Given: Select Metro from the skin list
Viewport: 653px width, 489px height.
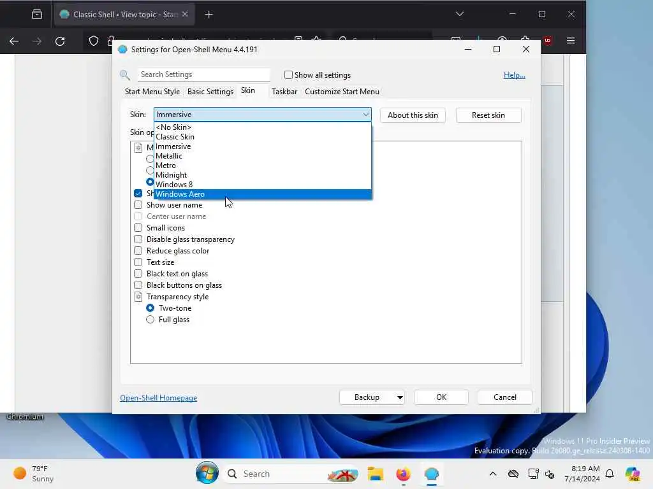Looking at the screenshot, I should pos(263,166).
